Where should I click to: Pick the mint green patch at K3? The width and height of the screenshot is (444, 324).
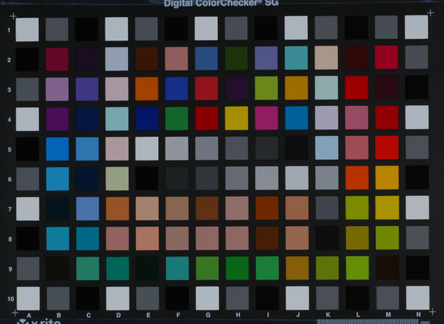point(327,87)
